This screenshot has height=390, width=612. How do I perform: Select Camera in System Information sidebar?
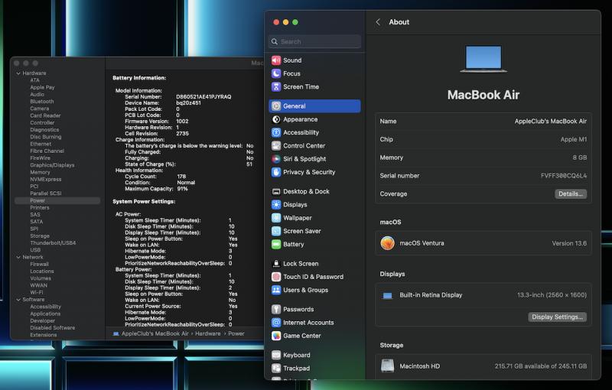(40, 109)
